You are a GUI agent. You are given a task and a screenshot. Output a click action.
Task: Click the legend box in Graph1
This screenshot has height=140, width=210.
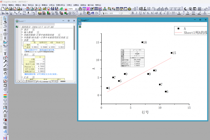[x=191, y=30]
